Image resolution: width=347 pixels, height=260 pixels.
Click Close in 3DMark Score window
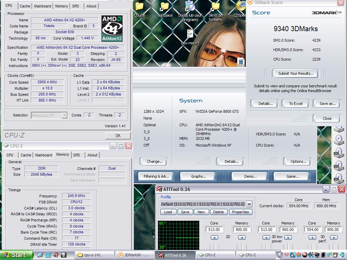click(327, 118)
